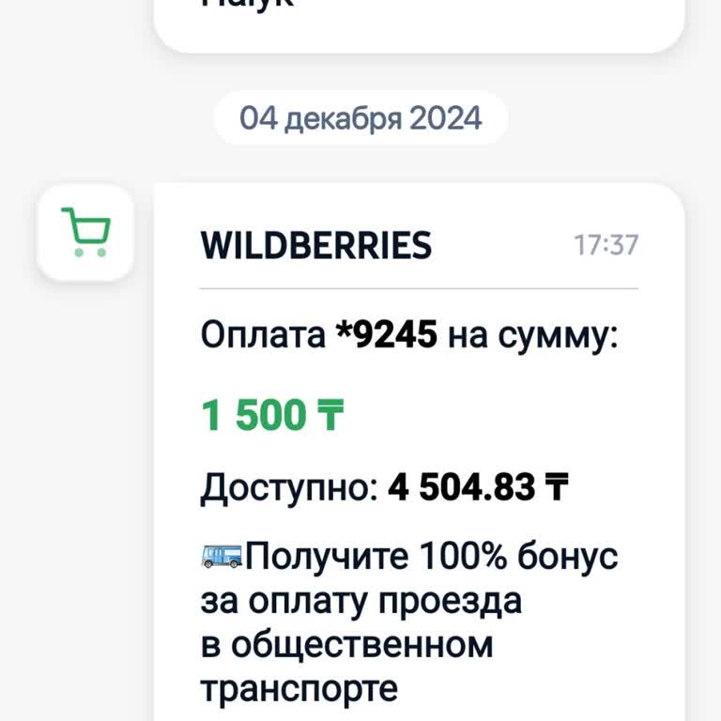Image resolution: width=721 pixels, height=721 pixels.
Task: Click the Доступно label
Action: (x=288, y=487)
